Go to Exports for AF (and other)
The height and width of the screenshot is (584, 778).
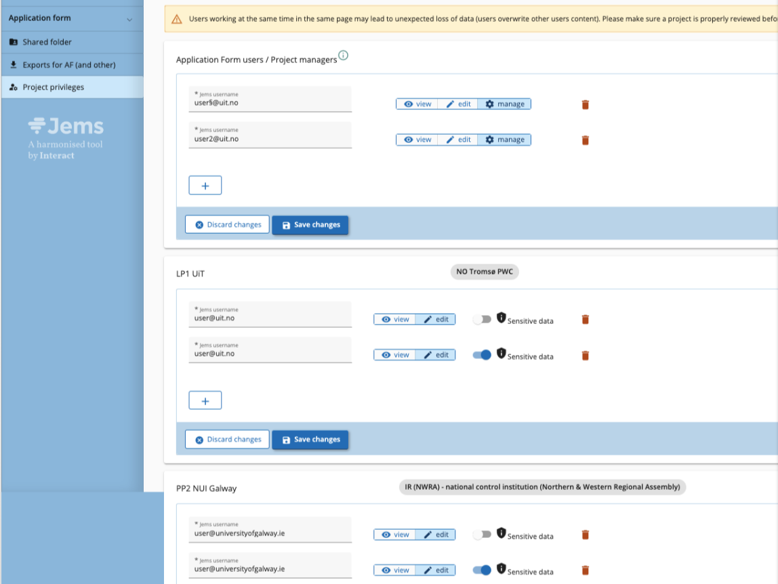[x=68, y=65]
